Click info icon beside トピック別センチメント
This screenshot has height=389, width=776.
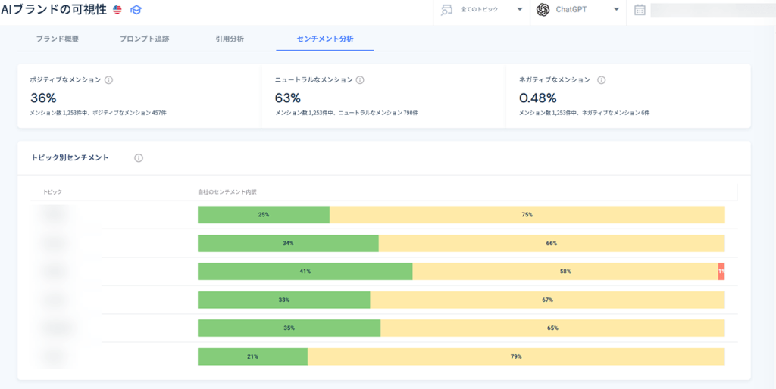click(x=139, y=158)
